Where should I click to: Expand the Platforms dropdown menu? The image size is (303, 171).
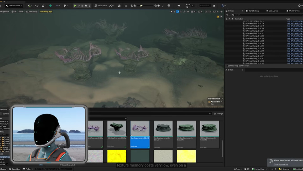click(x=101, y=6)
